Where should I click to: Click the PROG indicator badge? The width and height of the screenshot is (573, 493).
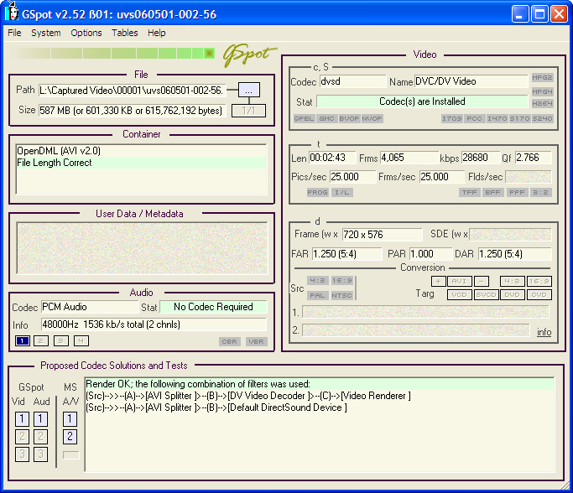318,192
